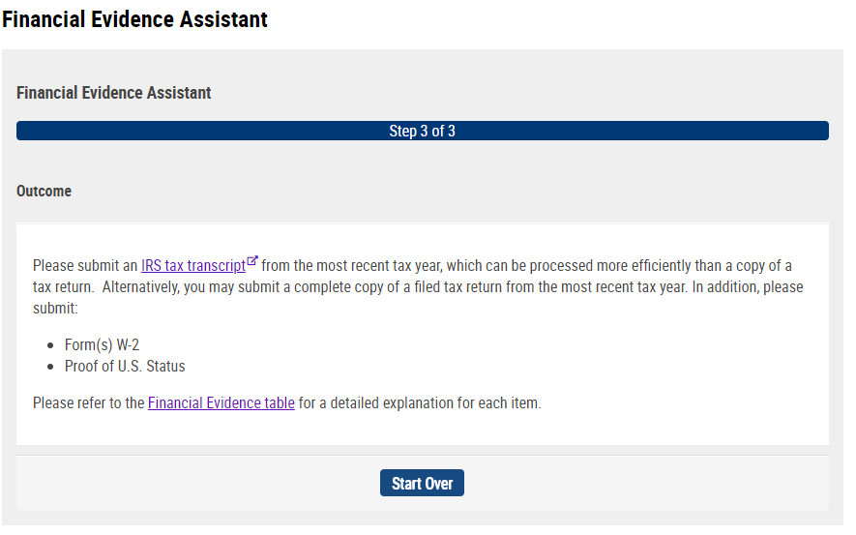The image size is (856, 535).
Task: Click the bullet point before Form(s) W-2
Action: pyautogui.click(x=50, y=345)
